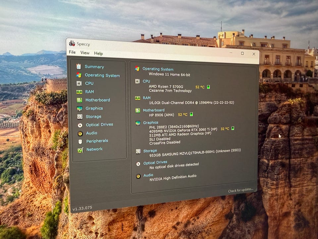Open the RAM section in sidebar
This screenshot has width=318, height=239.
click(x=89, y=92)
